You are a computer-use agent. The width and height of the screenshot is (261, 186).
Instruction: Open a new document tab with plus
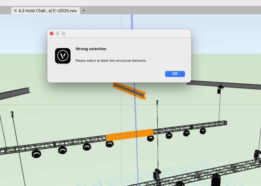pyautogui.click(x=83, y=11)
